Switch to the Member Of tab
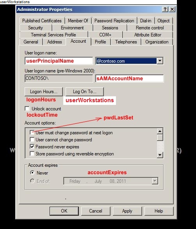Screen dimensions: 196x229 [78, 21]
